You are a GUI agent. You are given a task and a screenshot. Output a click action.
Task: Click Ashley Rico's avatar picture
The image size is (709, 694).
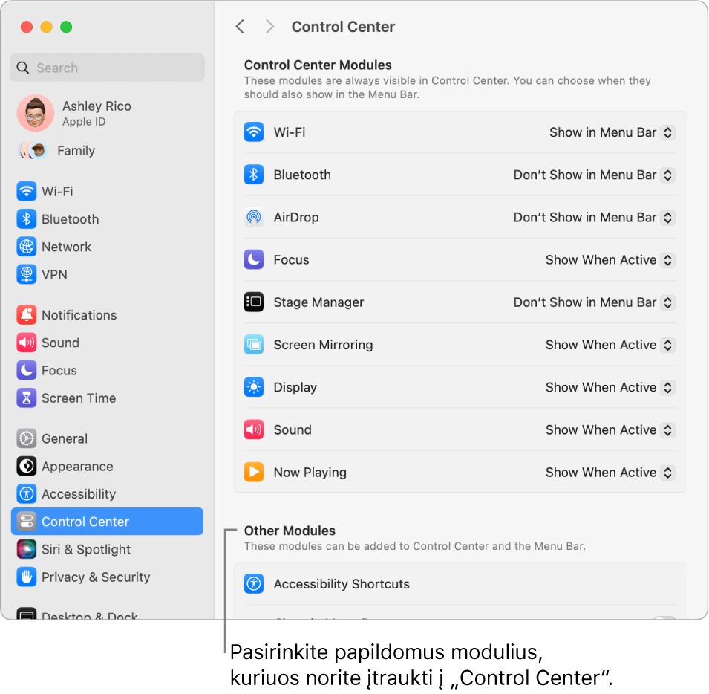[36, 113]
